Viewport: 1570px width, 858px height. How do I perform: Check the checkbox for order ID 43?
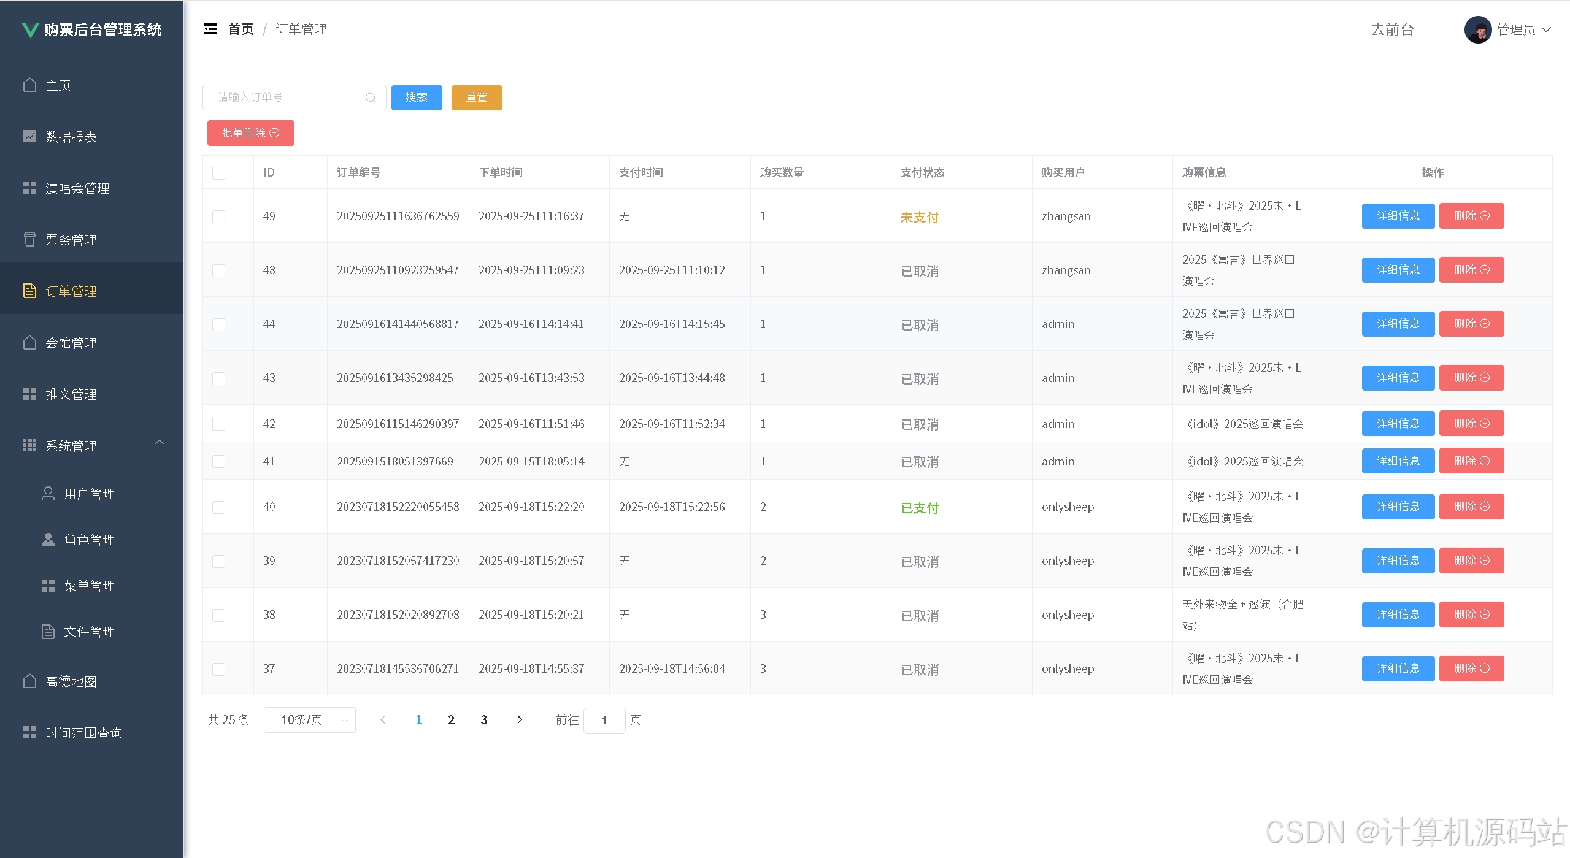(218, 378)
